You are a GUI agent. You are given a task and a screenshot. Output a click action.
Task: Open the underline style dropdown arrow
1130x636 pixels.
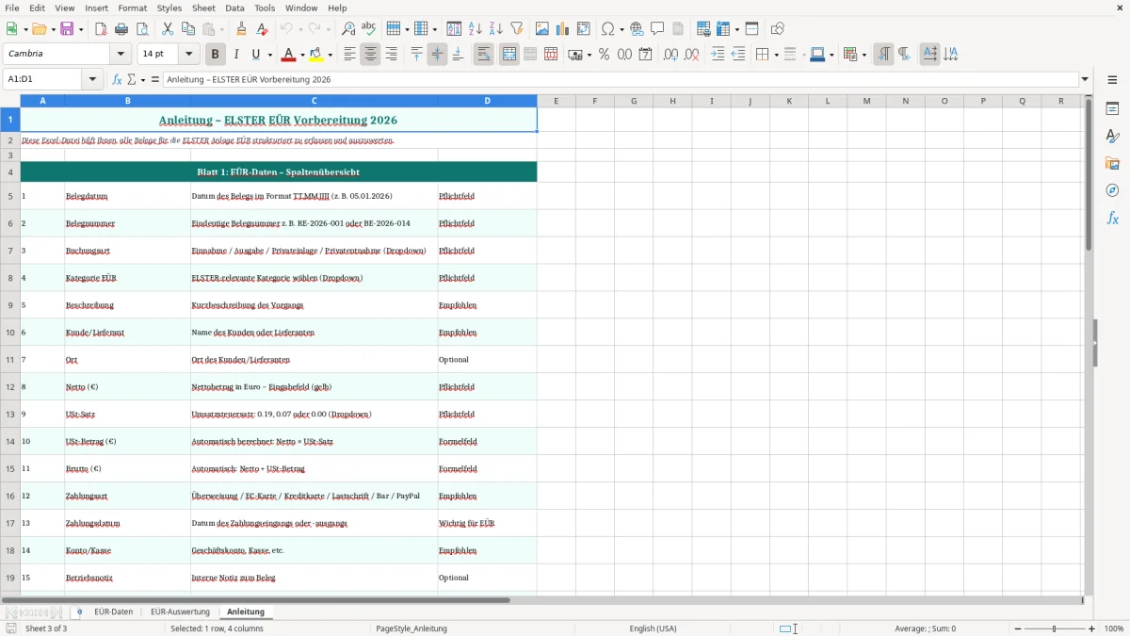[x=269, y=55]
